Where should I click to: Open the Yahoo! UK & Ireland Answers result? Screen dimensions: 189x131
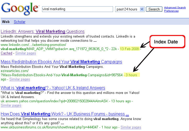(x=53, y=88)
